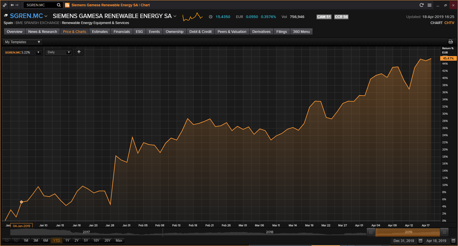Open the My Templates dropdown
Image resolution: width=458 pixels, height=246 pixels.
(x=23, y=42)
